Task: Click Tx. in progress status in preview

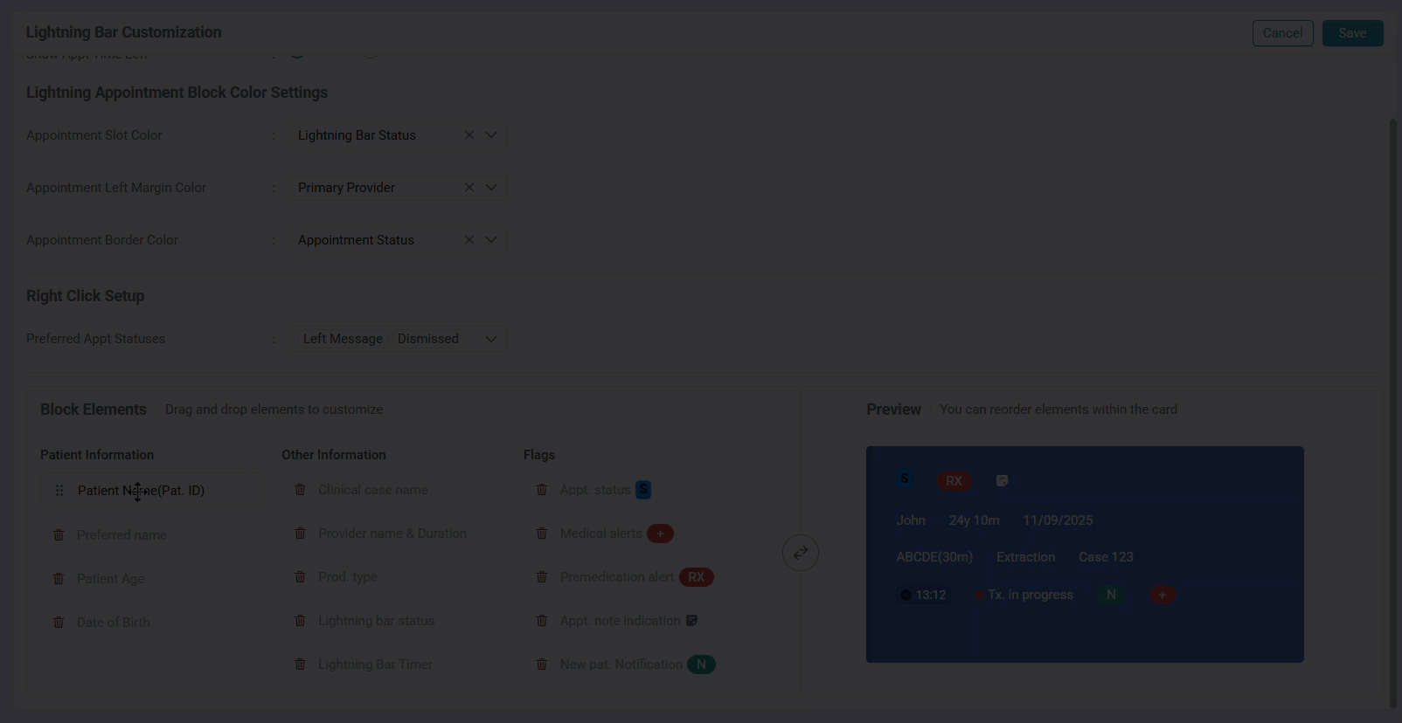Action: (x=1031, y=595)
